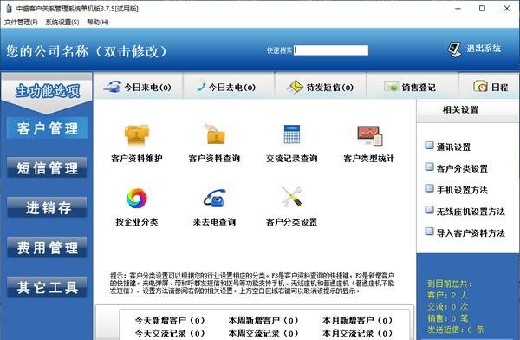520x340 pixels.
Task: Click the 相关设置 panel header
Action: point(461,109)
